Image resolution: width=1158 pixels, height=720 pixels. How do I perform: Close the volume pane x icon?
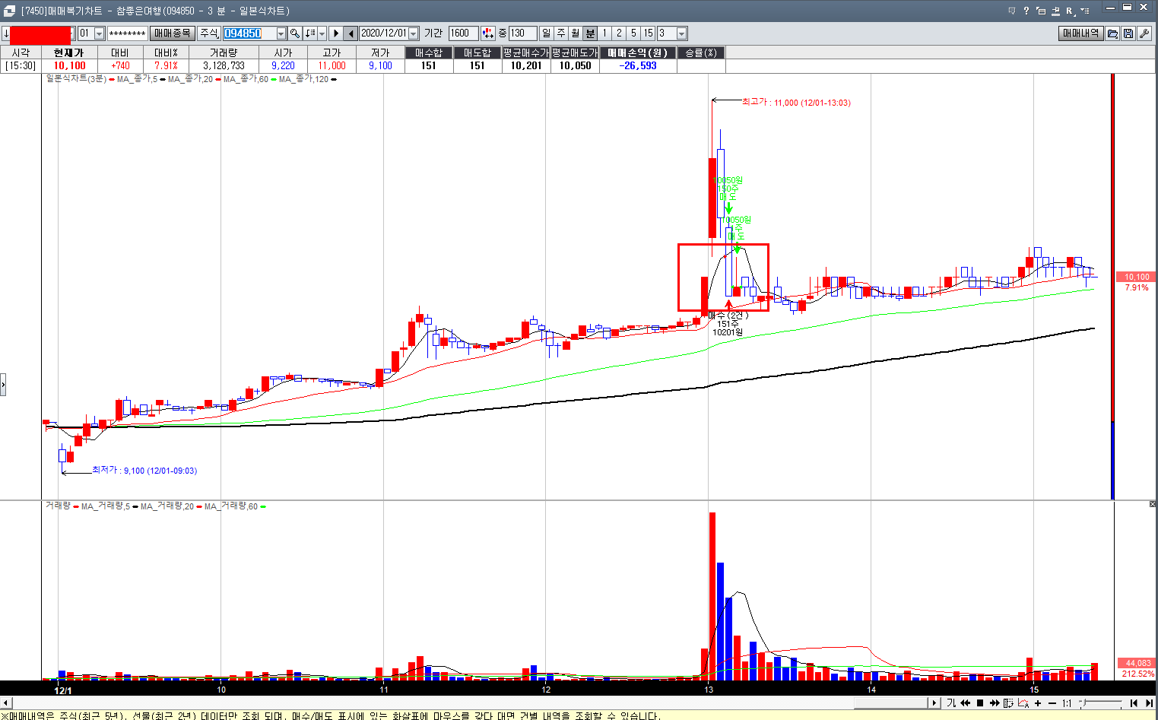(1153, 504)
